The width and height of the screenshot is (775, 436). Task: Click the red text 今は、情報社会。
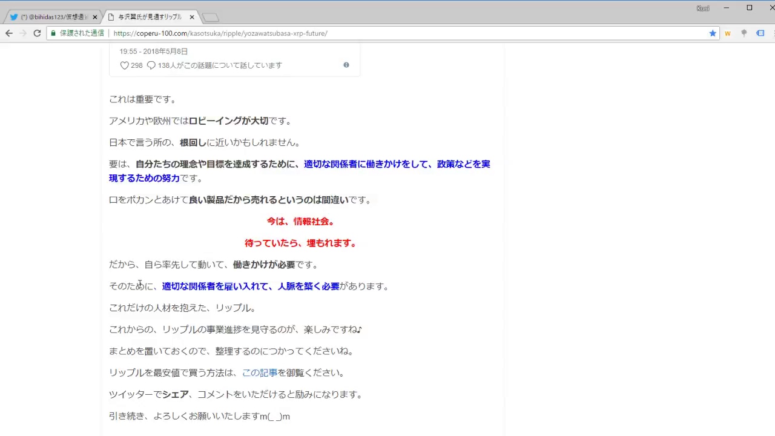(x=301, y=222)
